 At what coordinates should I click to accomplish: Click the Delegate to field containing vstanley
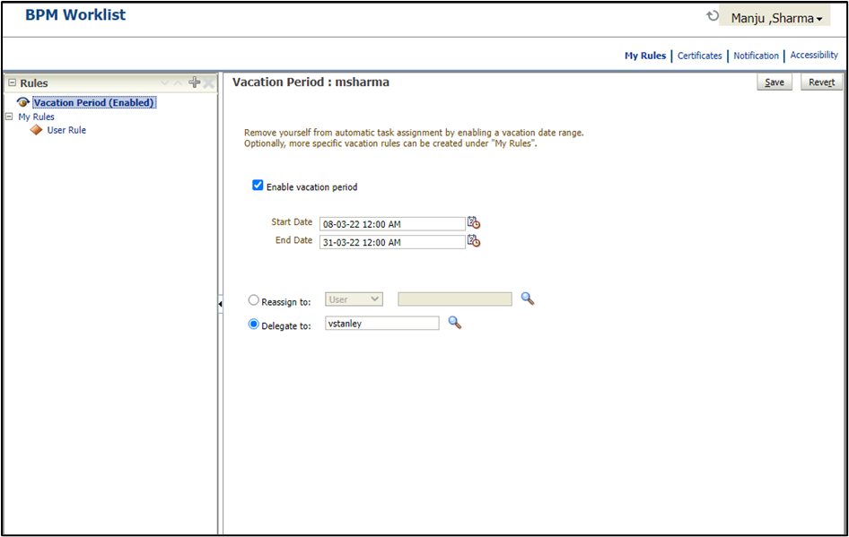[382, 324]
